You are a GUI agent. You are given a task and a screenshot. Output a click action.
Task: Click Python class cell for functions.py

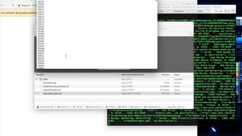click(178, 83)
